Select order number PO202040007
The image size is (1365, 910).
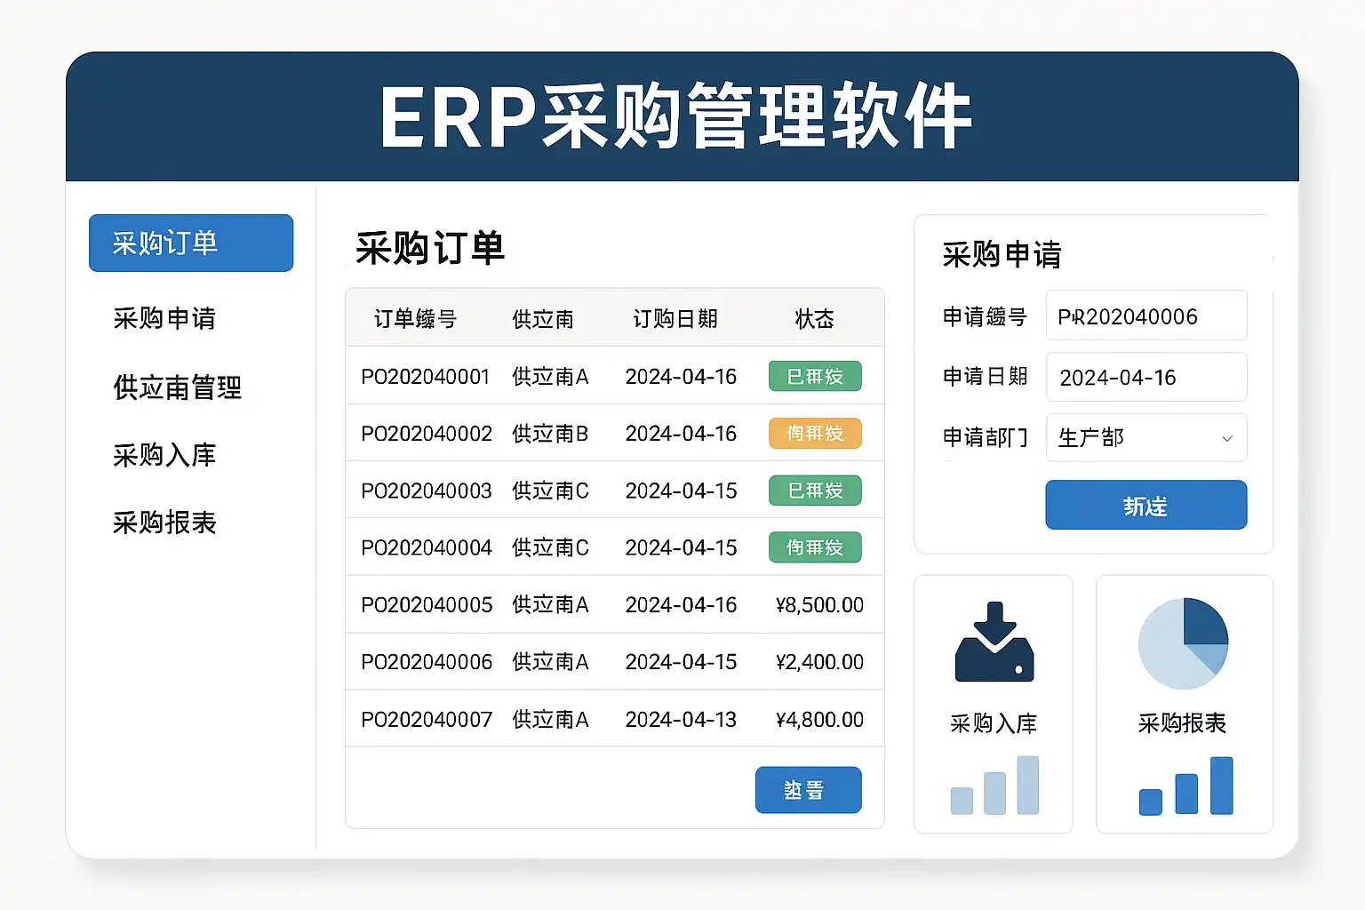tap(427, 720)
